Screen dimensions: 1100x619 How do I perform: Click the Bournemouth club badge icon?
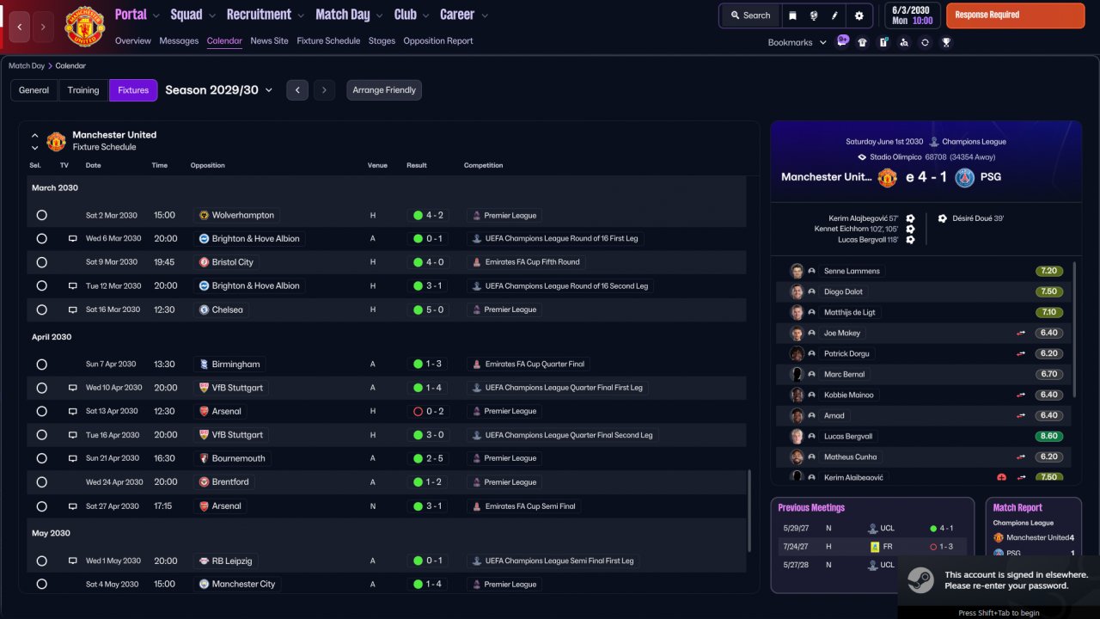coord(205,458)
